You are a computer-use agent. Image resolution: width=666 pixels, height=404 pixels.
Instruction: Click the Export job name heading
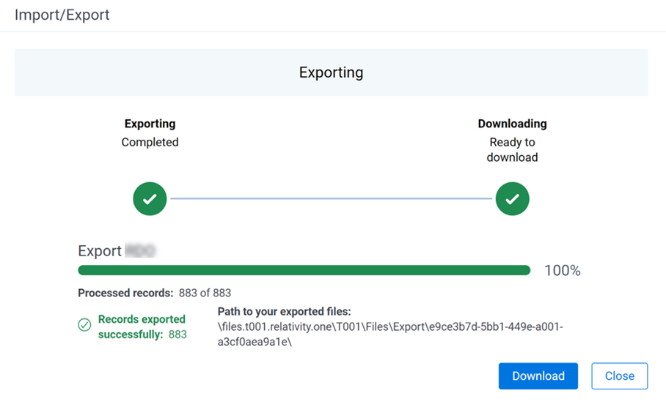pos(117,251)
